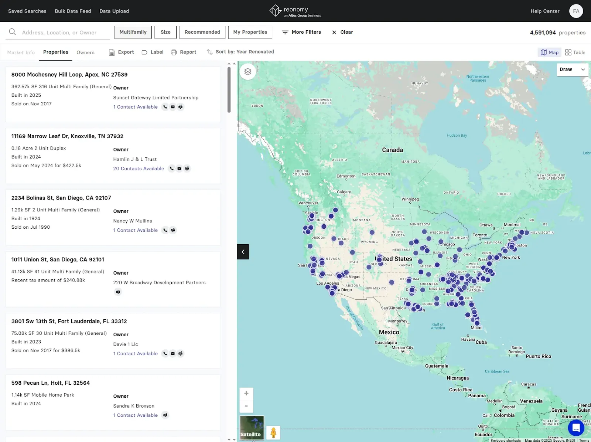Switch to Table view
The height and width of the screenshot is (442, 591).
[575, 52]
